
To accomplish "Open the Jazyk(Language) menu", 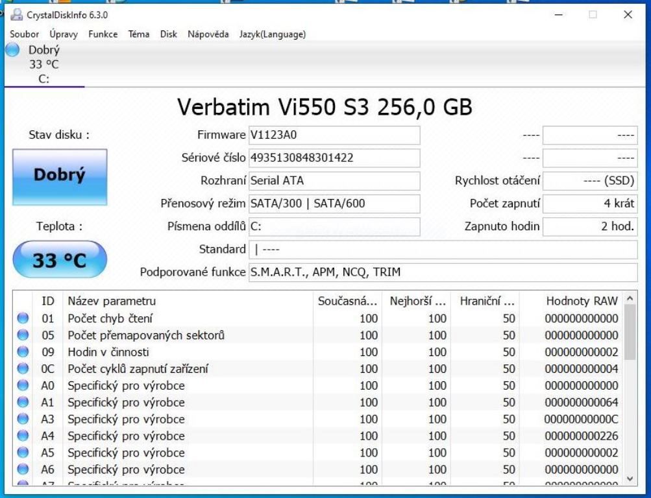I will (273, 34).
